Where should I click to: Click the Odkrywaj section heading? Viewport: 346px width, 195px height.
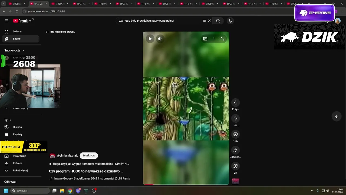point(10,182)
